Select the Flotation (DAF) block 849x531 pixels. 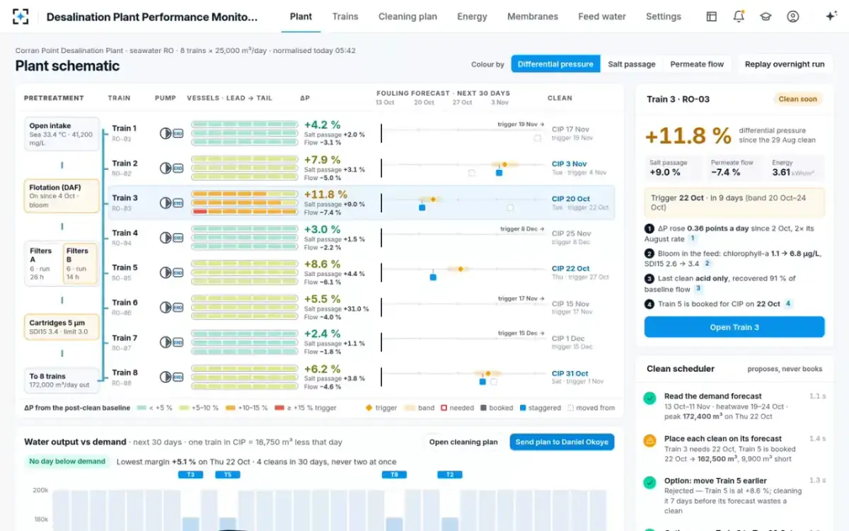[x=62, y=195]
